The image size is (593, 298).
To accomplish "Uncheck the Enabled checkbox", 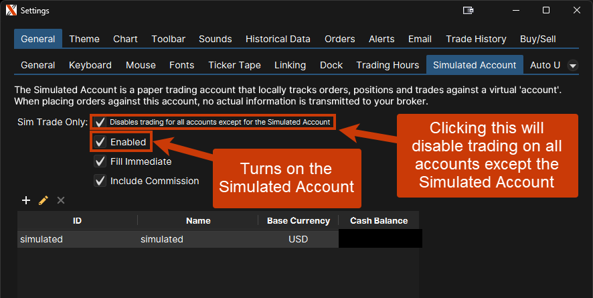I will pos(100,142).
